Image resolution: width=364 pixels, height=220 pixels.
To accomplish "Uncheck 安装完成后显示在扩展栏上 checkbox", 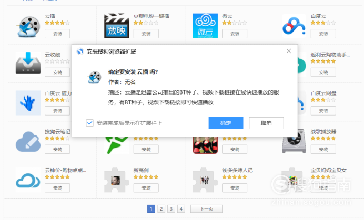I will click(89, 123).
